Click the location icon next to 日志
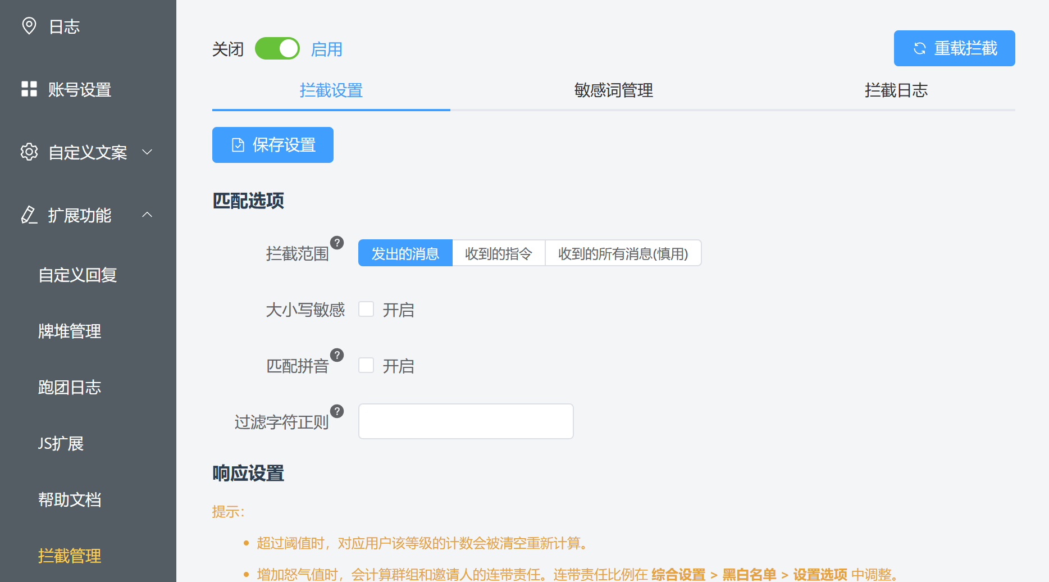This screenshot has height=582, width=1049. pyautogui.click(x=29, y=25)
